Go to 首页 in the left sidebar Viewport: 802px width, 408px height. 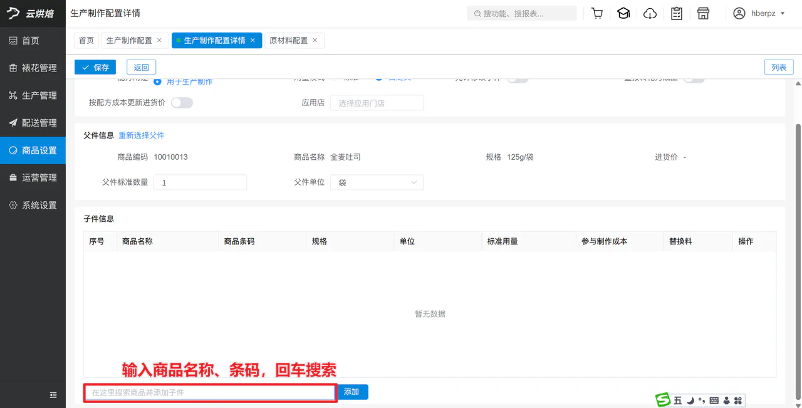pos(33,41)
